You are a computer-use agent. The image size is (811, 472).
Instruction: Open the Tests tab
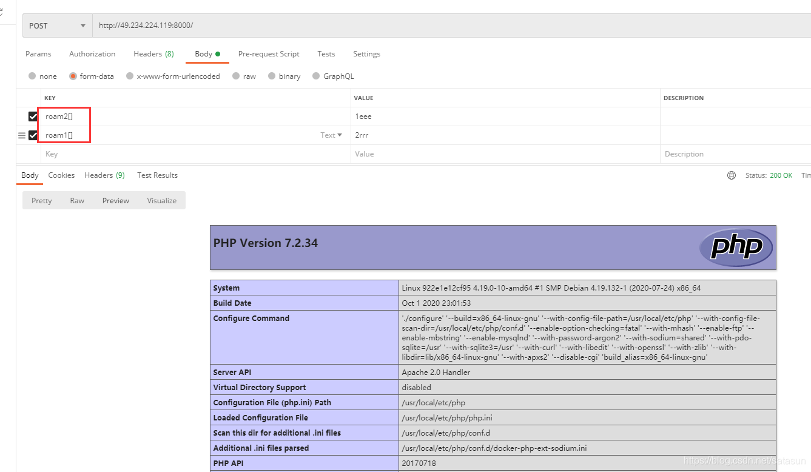coord(326,54)
